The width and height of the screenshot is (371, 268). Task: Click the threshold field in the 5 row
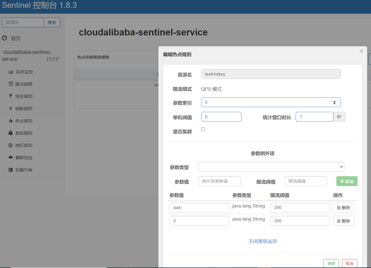click(x=300, y=221)
